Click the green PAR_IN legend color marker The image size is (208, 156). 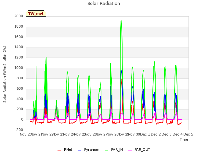pos(106,150)
